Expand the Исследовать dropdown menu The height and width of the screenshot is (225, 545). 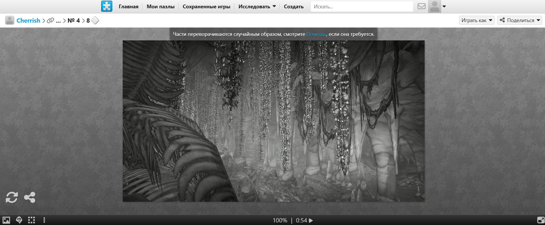[x=257, y=6]
